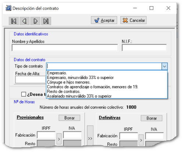This screenshot has height=152, width=182.
Task: Click the application icon in title bar
Action: pyautogui.click(x=8, y=8)
